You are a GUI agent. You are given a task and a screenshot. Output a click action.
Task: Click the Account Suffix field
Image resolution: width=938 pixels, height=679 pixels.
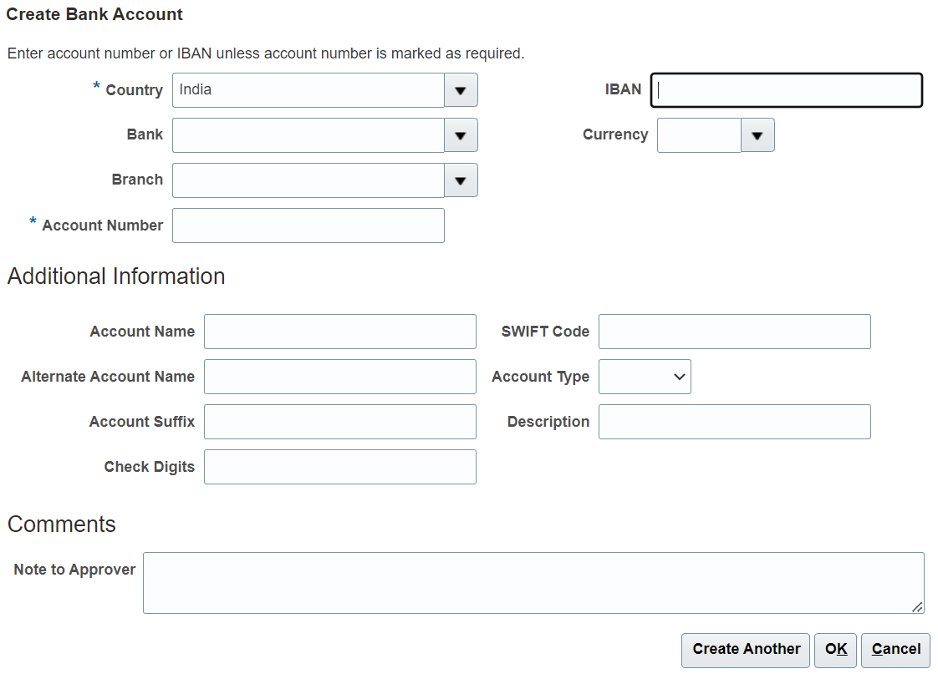point(339,421)
